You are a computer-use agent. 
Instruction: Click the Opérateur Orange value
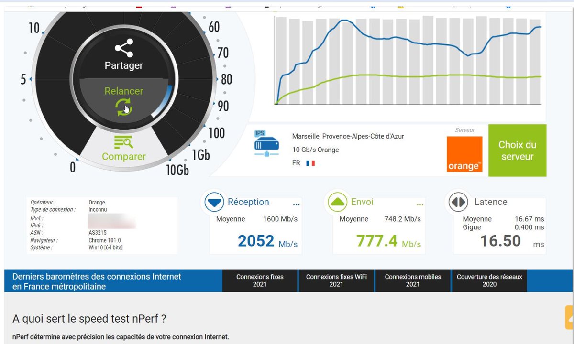[x=97, y=202]
